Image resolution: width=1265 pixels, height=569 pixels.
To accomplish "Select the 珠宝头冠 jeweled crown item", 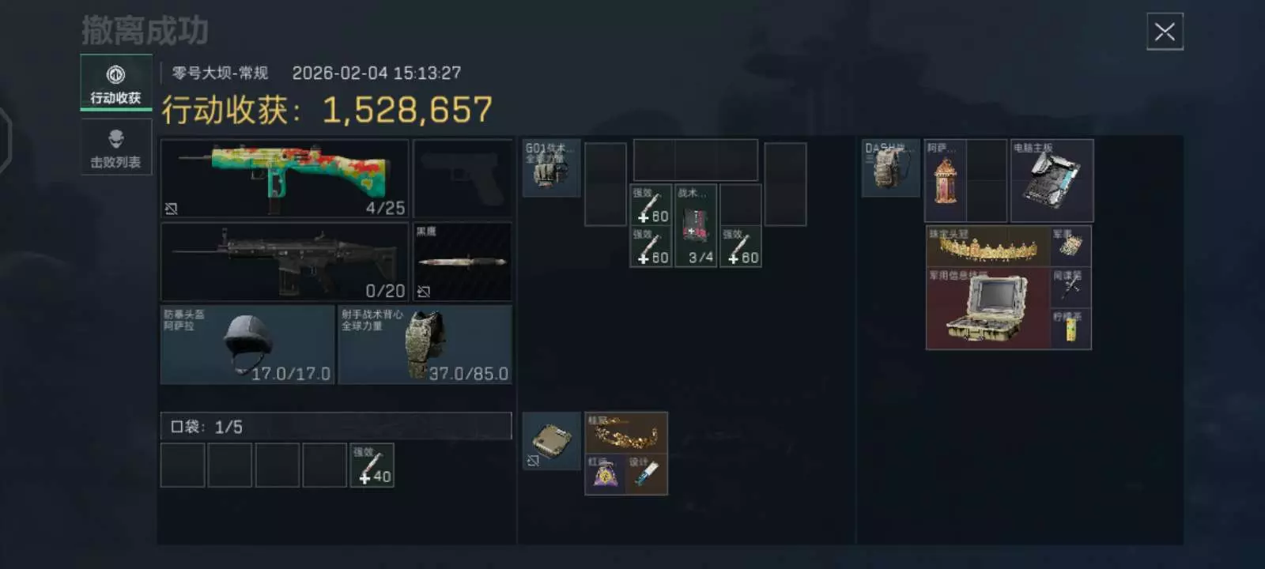I will tap(988, 246).
